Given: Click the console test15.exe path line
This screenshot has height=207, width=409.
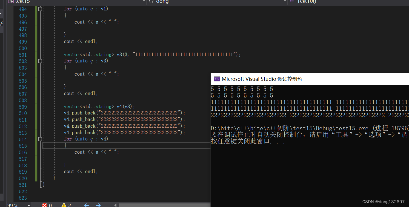Looking at the screenshot, I should tap(310, 128).
